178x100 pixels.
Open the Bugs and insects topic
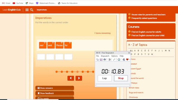136,92
